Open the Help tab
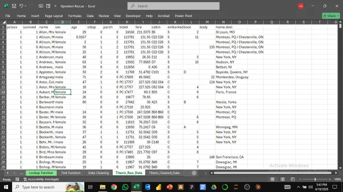The width and height of the screenshot is (343, 192). 149,16
